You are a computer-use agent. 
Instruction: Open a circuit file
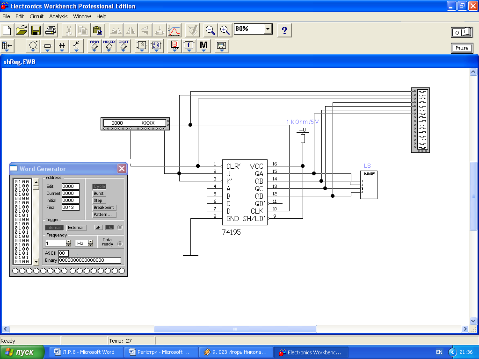22,30
